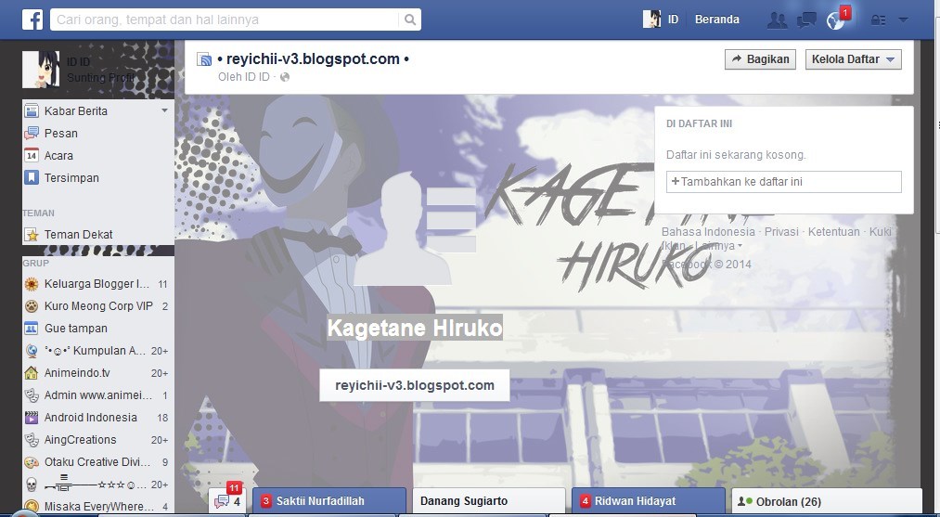Open the messages icon in top bar
Image resolution: width=940 pixels, height=517 pixels.
(805, 20)
